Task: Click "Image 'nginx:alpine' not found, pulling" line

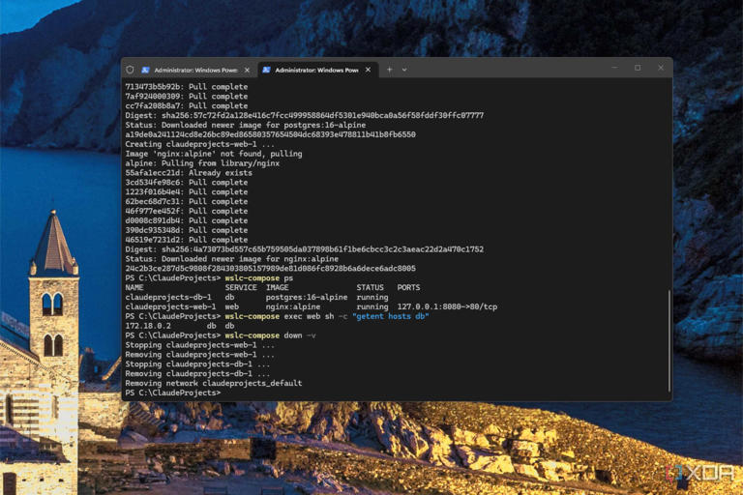Action: [213, 154]
